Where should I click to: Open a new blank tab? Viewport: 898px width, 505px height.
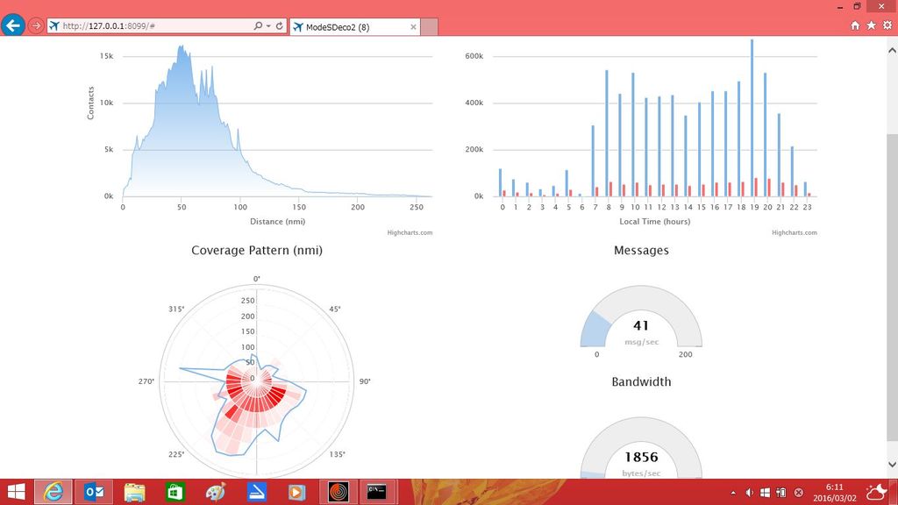tap(430, 27)
